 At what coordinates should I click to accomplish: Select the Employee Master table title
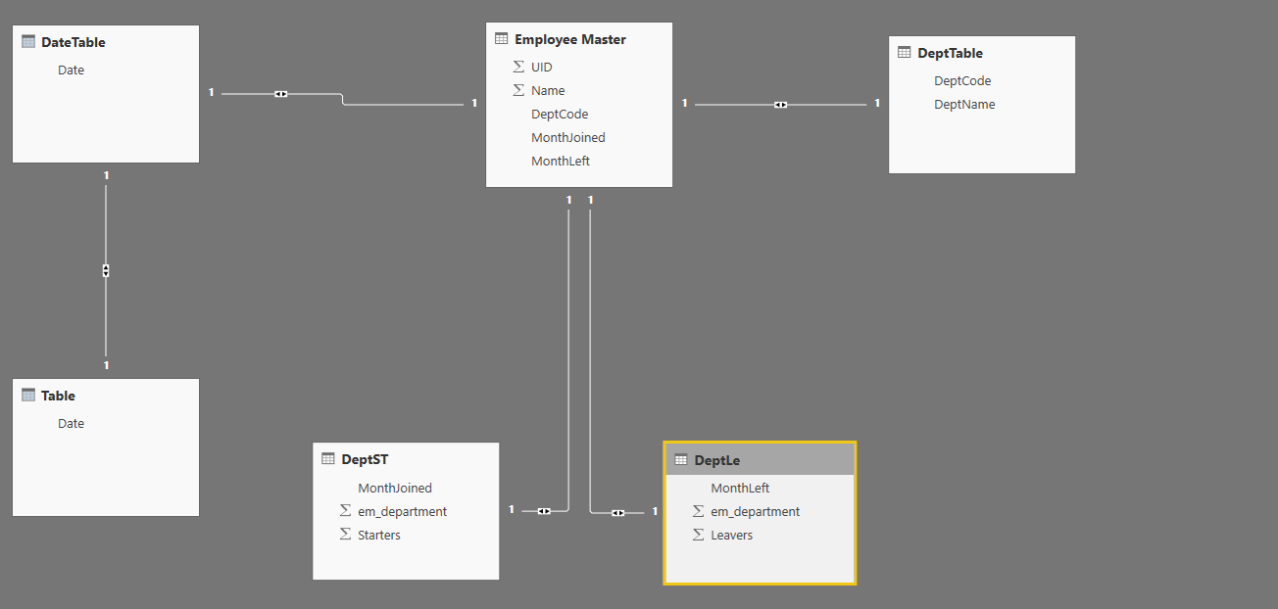[x=570, y=39]
